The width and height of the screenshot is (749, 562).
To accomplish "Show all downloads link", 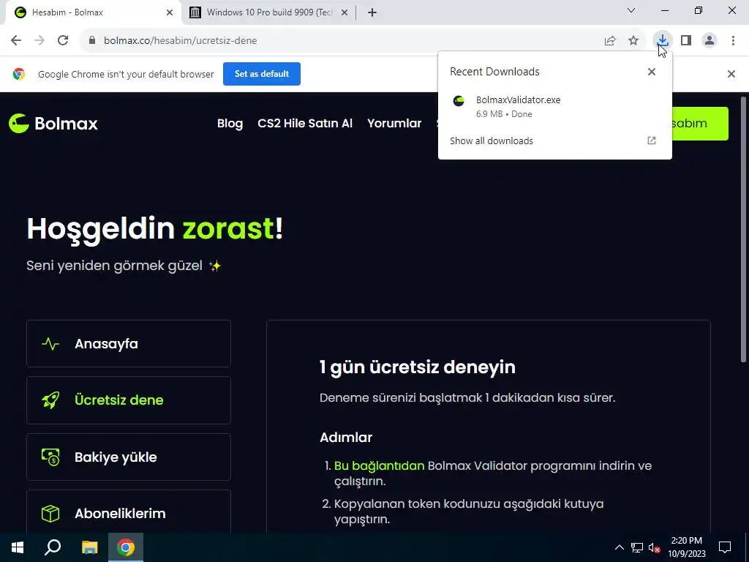I will click(491, 141).
